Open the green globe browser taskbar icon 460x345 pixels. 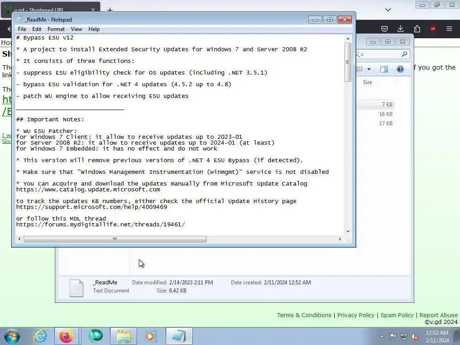point(96,336)
